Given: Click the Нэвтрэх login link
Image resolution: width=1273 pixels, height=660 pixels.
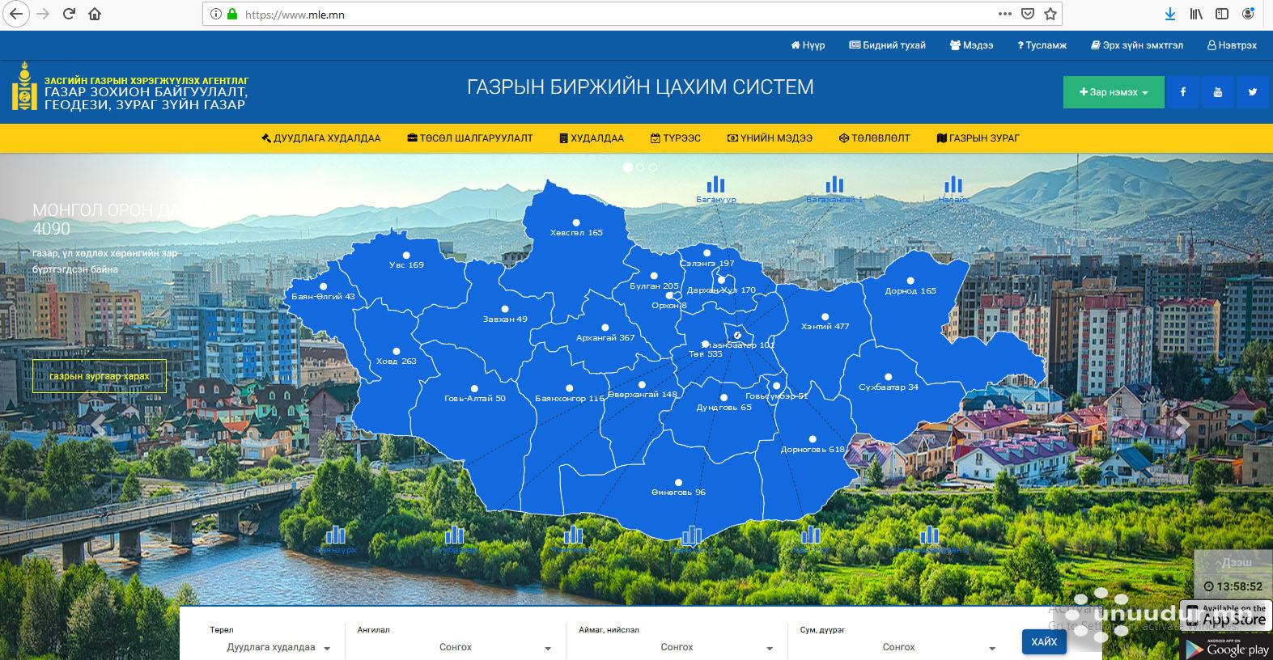Looking at the screenshot, I should tap(1232, 45).
